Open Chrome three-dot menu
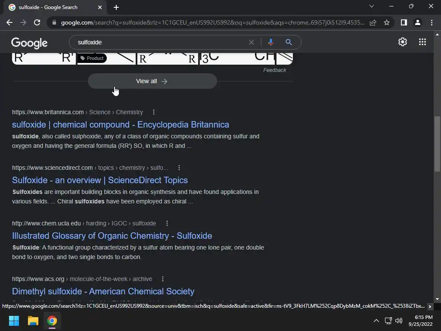 coord(432,22)
